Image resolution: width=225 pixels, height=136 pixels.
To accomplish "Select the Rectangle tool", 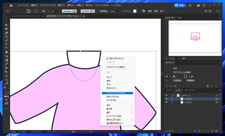I will tap(7, 37).
